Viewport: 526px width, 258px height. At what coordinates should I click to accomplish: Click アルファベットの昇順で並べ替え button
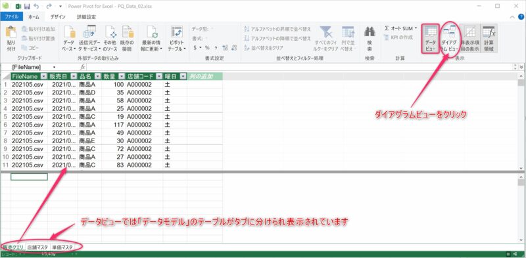click(277, 29)
